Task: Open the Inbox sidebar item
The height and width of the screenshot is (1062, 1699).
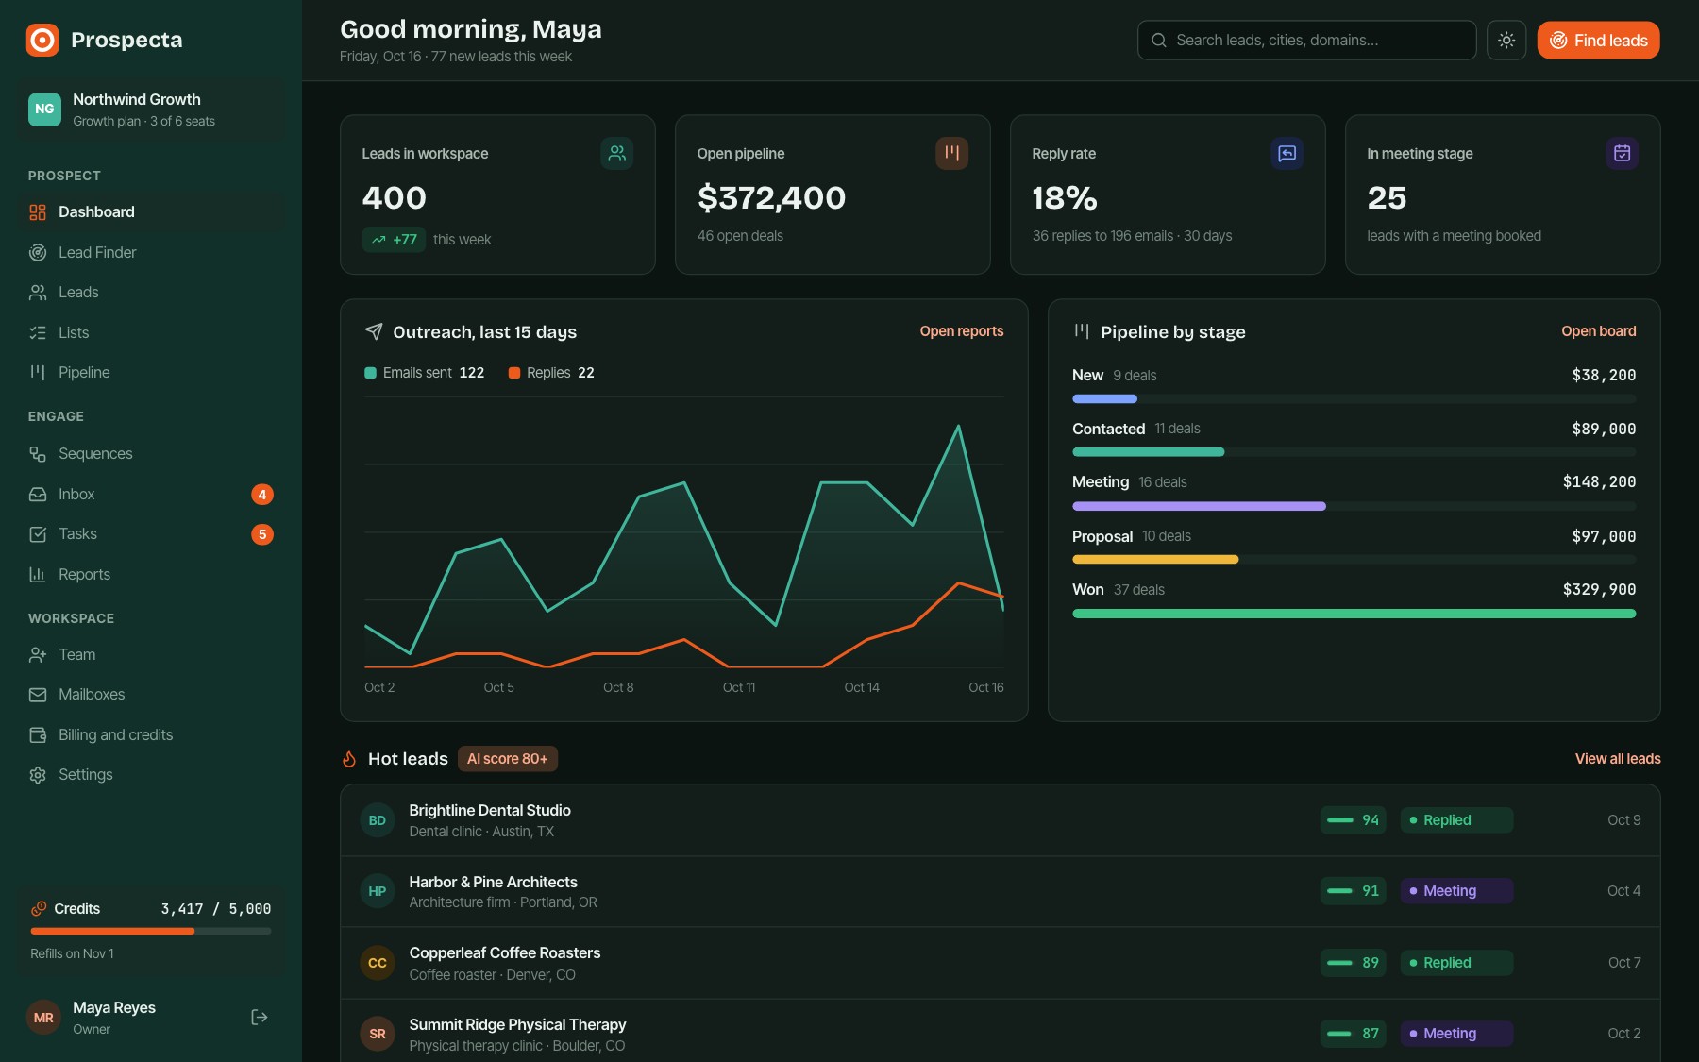Action: (x=151, y=494)
